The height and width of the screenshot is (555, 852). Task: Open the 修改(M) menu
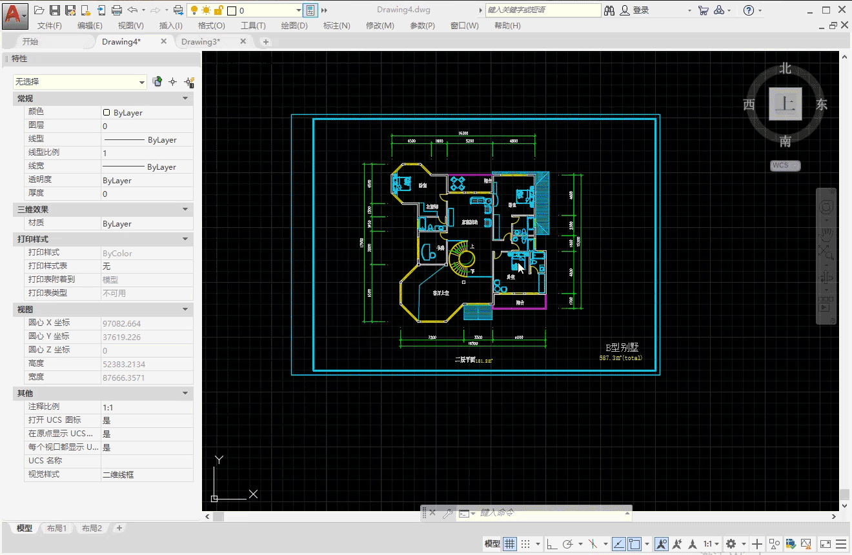click(380, 26)
